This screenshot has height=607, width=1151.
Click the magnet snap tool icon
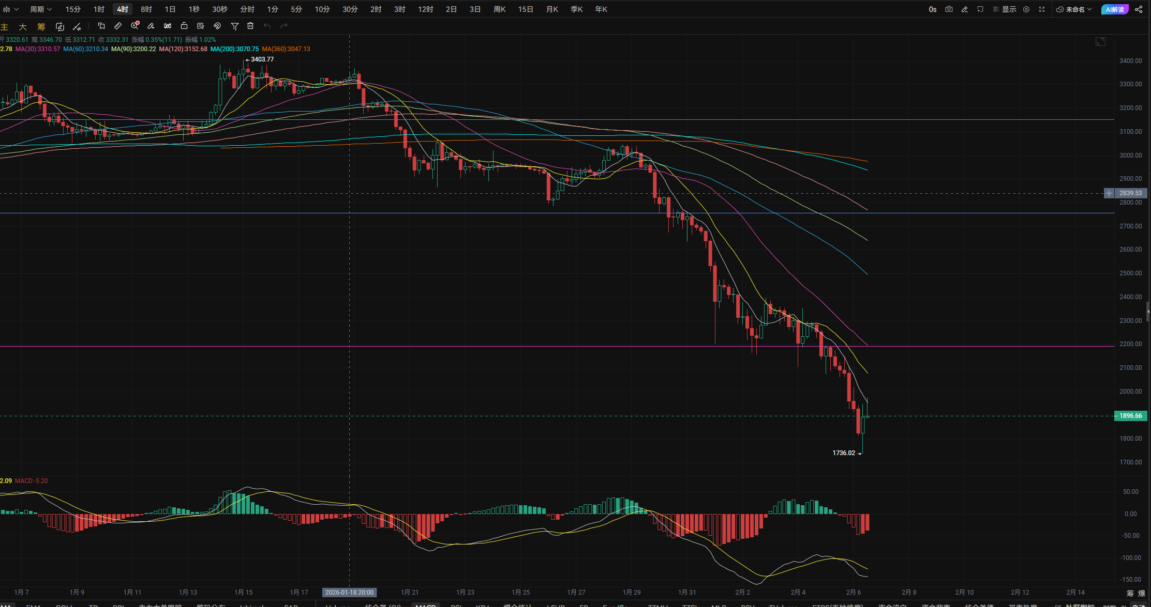coord(217,26)
